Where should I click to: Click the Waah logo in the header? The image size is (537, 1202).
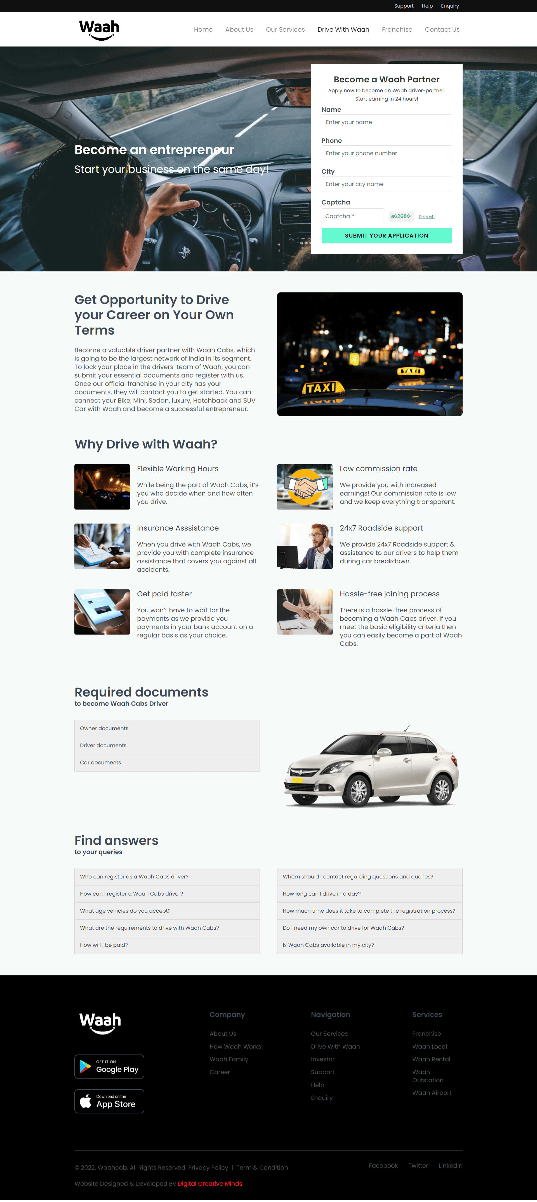(100, 29)
